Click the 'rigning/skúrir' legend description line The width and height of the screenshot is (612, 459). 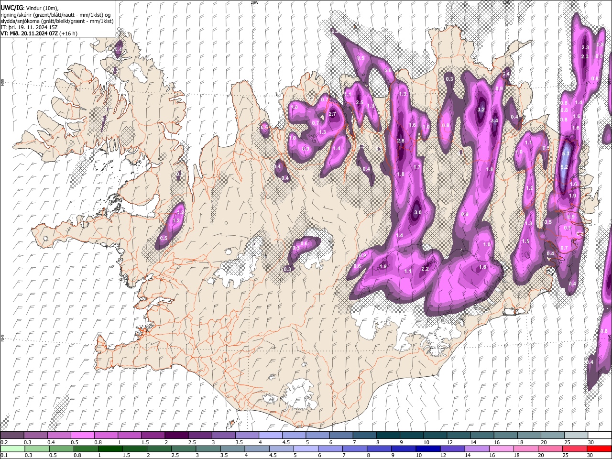[55, 15]
